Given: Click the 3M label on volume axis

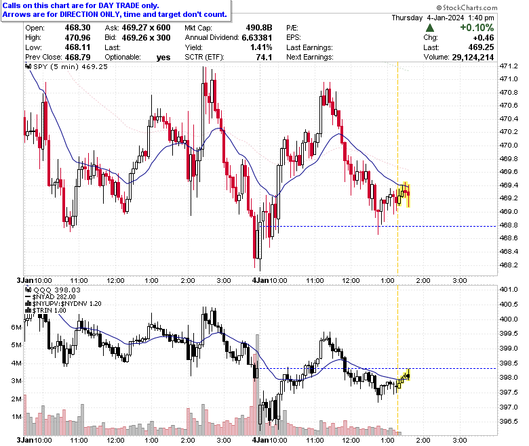Looking at the screenshot, I should click(16, 381).
